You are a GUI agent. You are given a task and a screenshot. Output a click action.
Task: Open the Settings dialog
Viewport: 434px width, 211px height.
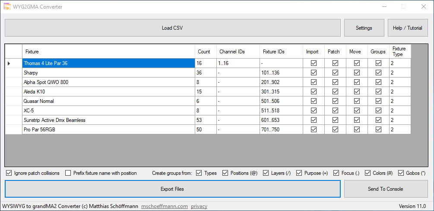(x=364, y=28)
